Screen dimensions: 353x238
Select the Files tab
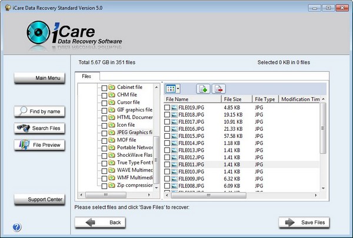86,76
